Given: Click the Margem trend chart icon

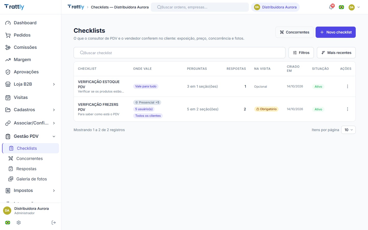Looking at the screenshot, I should (x=8, y=60).
